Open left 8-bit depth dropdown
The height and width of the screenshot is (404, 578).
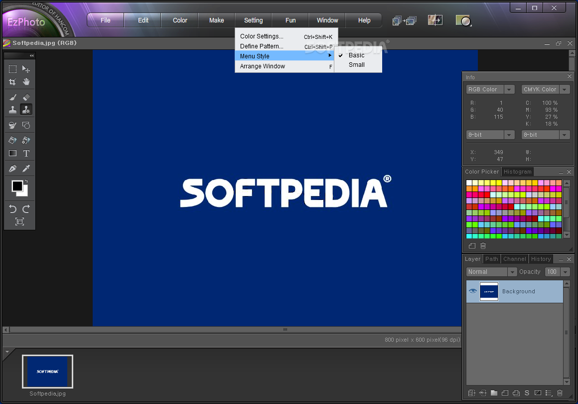tap(509, 135)
